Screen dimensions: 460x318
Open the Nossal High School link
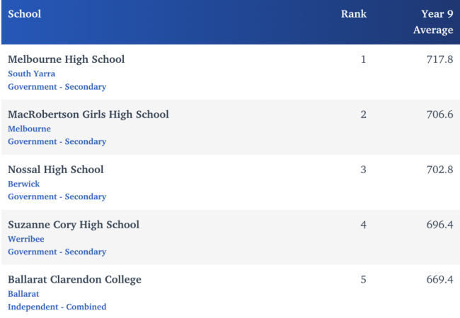tap(55, 170)
